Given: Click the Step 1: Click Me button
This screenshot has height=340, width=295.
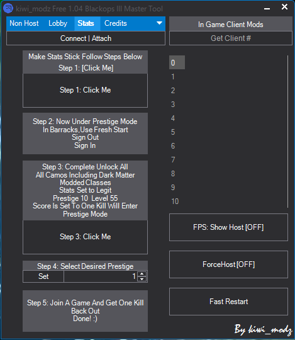Looking at the screenshot, I should tap(85, 90).
